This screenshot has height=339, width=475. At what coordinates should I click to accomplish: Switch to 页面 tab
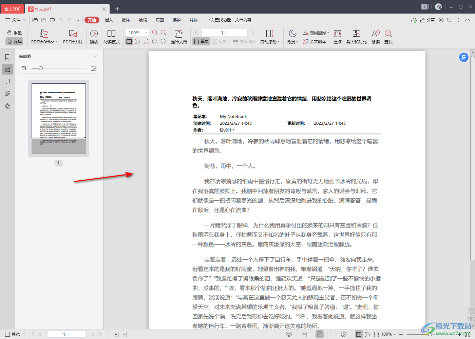point(160,20)
